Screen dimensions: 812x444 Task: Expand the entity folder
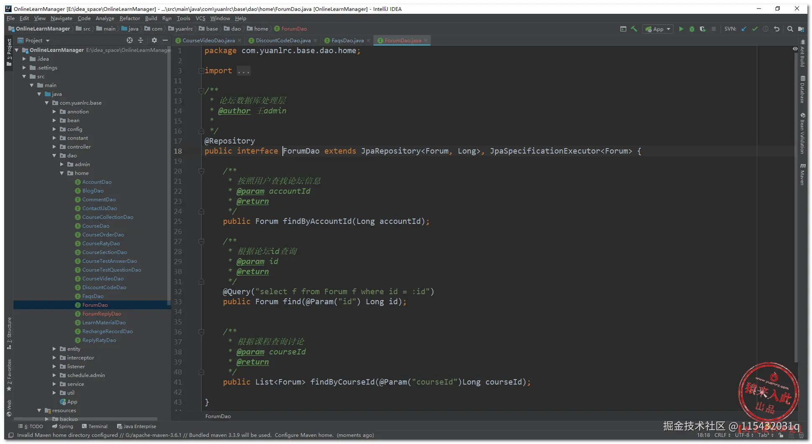[54, 349]
